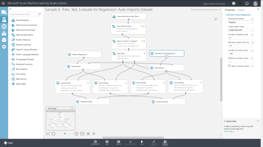This screenshot has height=147, width=263.
Task: Click the zoom slider on the canvas
Action: click(x=65, y=133)
